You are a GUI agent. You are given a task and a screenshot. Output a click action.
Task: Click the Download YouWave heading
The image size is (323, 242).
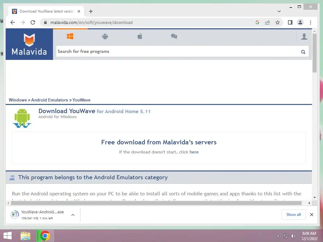67,111
